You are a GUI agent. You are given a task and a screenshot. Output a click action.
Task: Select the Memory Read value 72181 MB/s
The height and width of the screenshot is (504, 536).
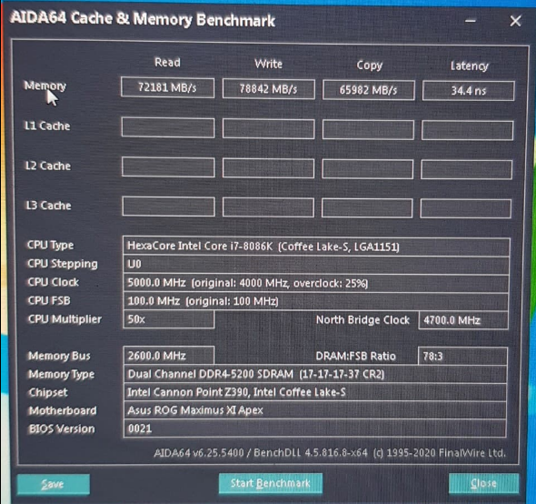167,87
